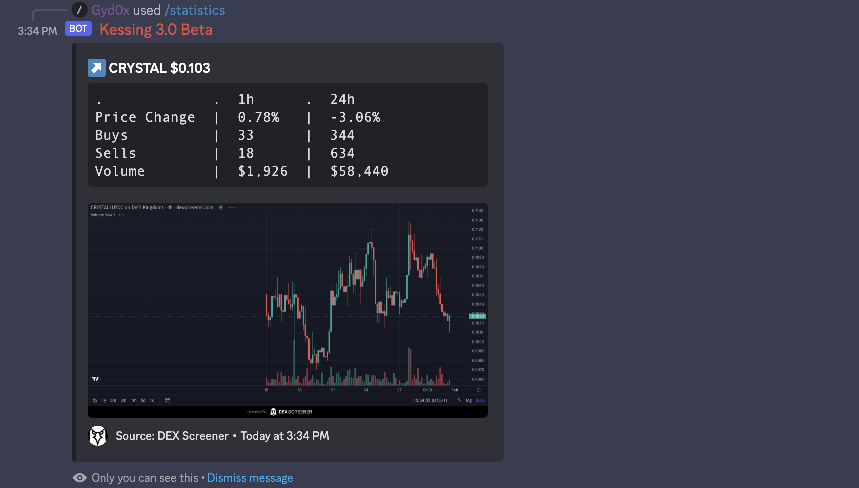Open the 15:34:55 (UTC+1) timezone menu
The image size is (859, 488).
(x=430, y=400)
